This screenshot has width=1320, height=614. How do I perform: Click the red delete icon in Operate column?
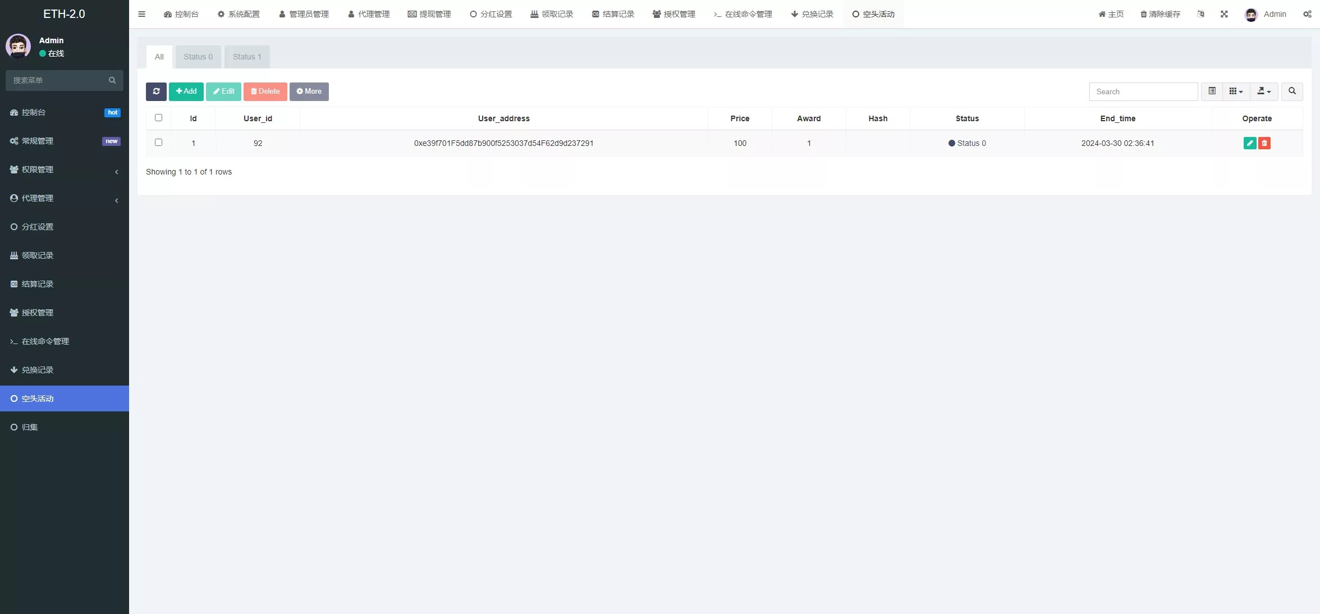click(x=1264, y=143)
